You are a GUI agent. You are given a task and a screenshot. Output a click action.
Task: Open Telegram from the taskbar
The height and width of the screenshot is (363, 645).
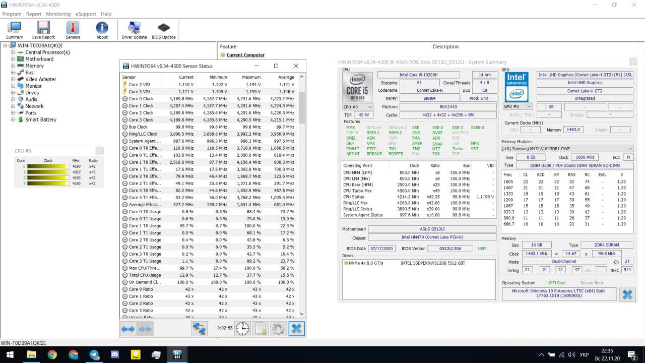pyautogui.click(x=94, y=354)
